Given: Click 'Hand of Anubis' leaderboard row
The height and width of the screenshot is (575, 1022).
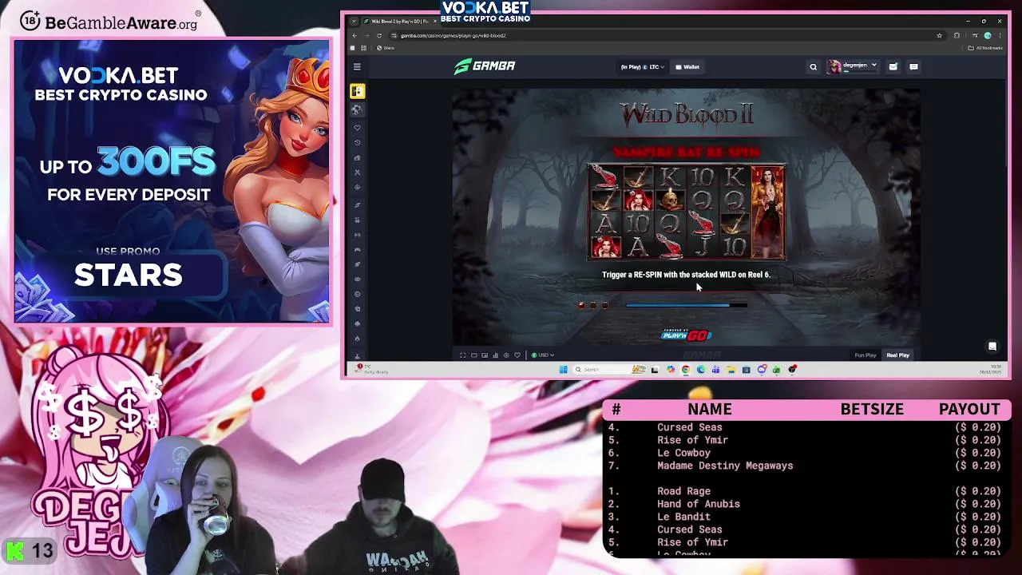Looking at the screenshot, I should (x=806, y=504).
